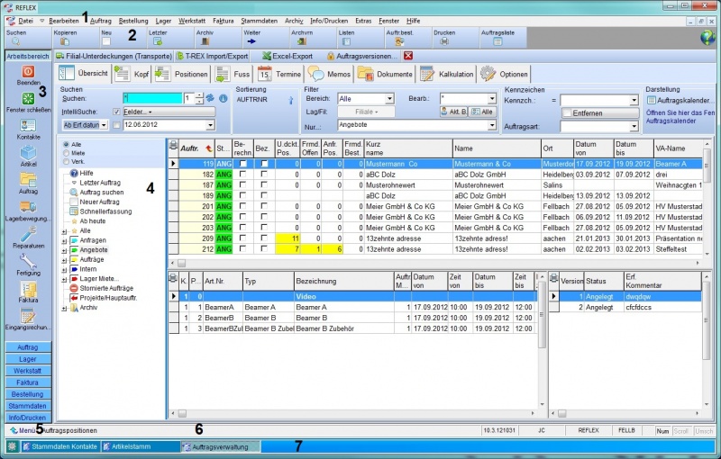This screenshot has height=459, width=721.
Task: Click the refresh icon next to the search stepper
Action: tap(211, 99)
